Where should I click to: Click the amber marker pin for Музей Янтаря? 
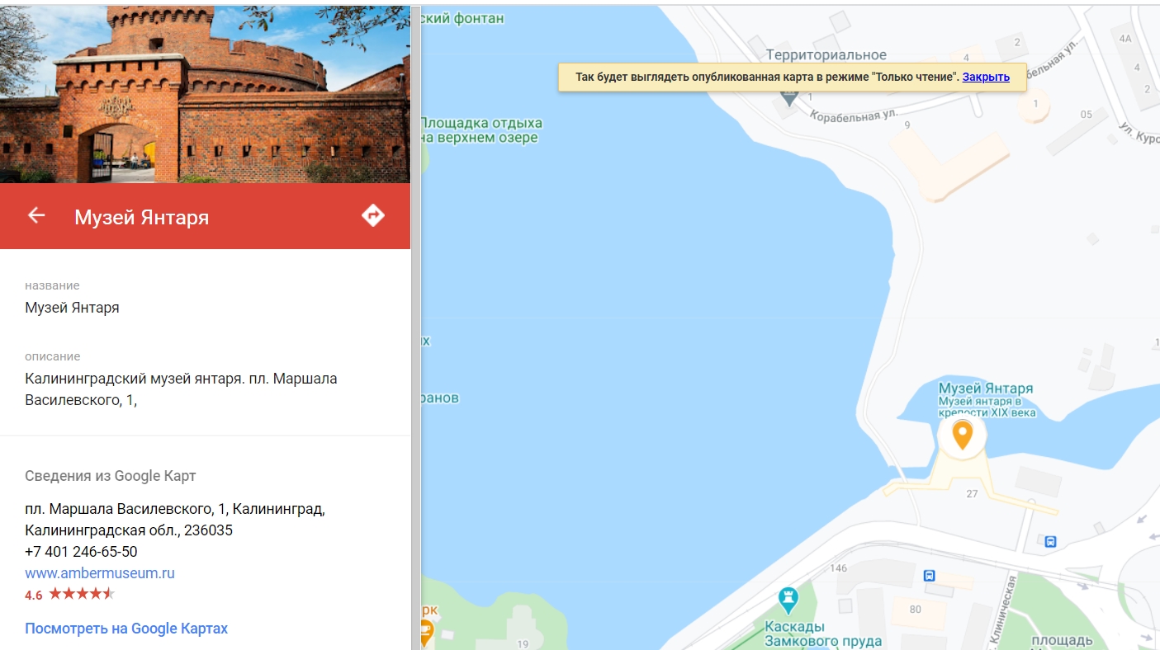(x=961, y=435)
